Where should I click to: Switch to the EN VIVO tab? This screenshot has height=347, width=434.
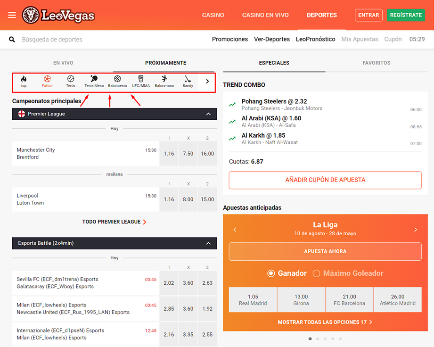point(63,63)
